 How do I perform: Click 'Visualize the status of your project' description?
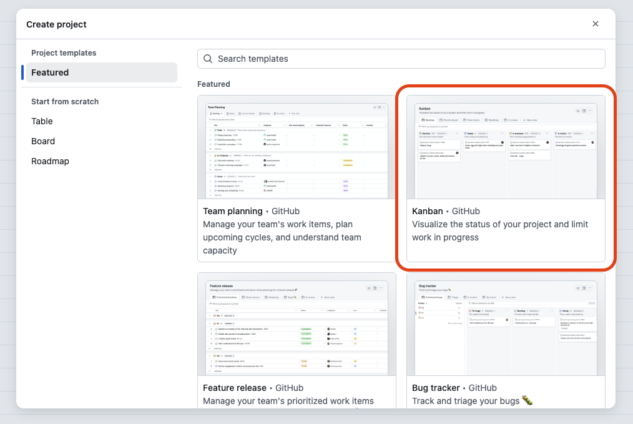[500, 231]
